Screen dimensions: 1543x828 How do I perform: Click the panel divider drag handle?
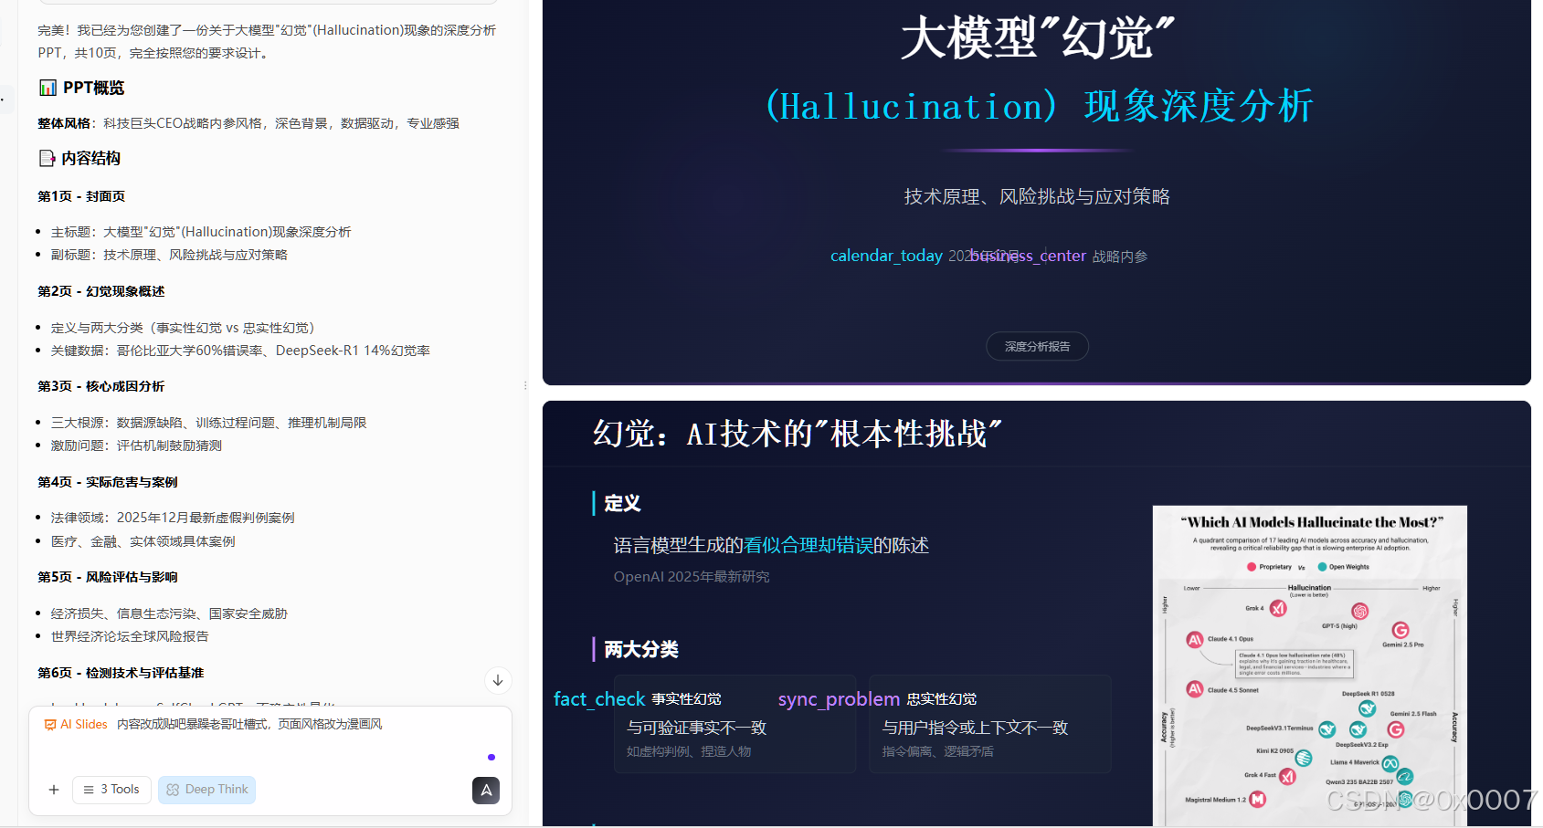click(525, 385)
